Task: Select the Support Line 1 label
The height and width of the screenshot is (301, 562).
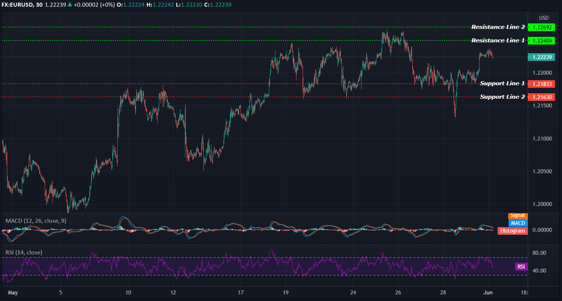Action: click(502, 84)
